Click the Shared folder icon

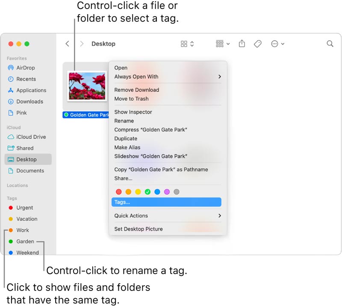click(x=11, y=148)
